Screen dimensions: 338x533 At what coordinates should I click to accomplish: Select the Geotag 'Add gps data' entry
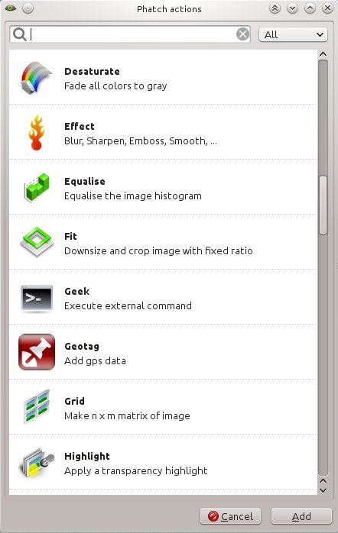tap(163, 352)
